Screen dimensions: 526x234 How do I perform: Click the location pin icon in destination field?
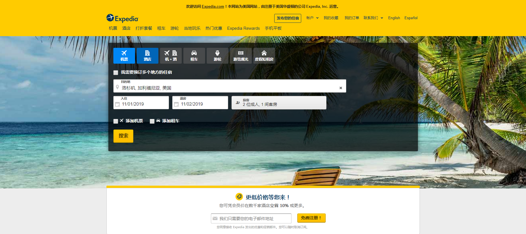(118, 87)
